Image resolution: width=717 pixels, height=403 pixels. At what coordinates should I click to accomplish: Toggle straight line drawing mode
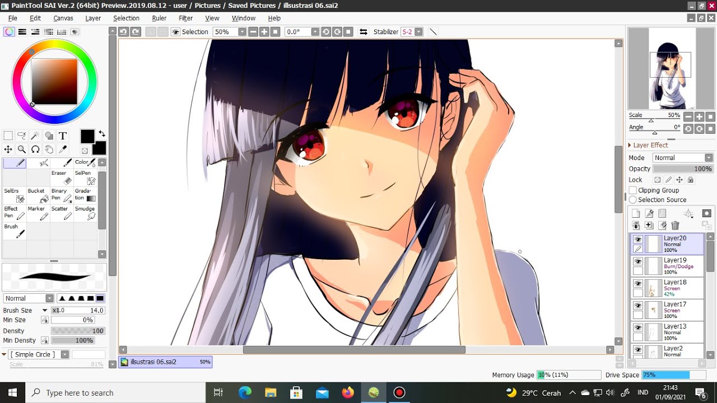[x=433, y=32]
